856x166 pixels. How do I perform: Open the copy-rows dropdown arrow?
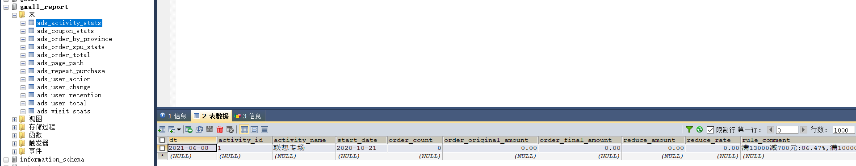click(179, 129)
